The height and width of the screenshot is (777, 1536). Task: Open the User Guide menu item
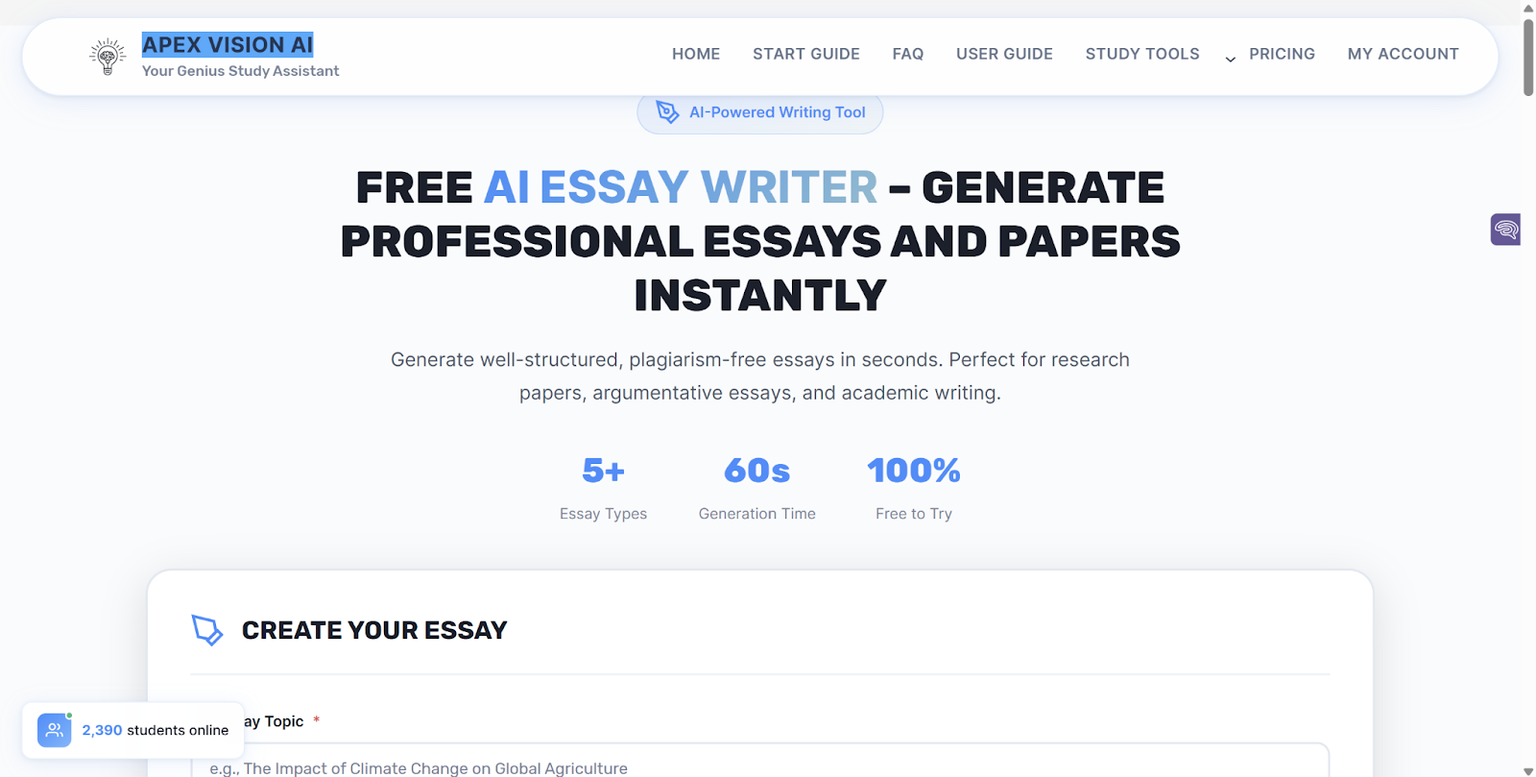pos(1004,54)
